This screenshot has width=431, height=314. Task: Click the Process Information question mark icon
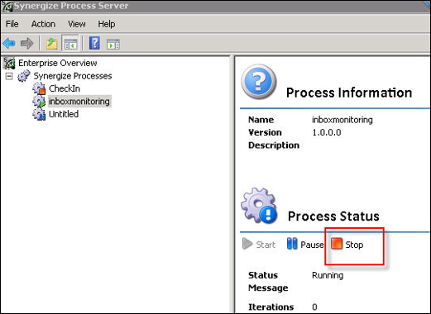[x=259, y=82]
